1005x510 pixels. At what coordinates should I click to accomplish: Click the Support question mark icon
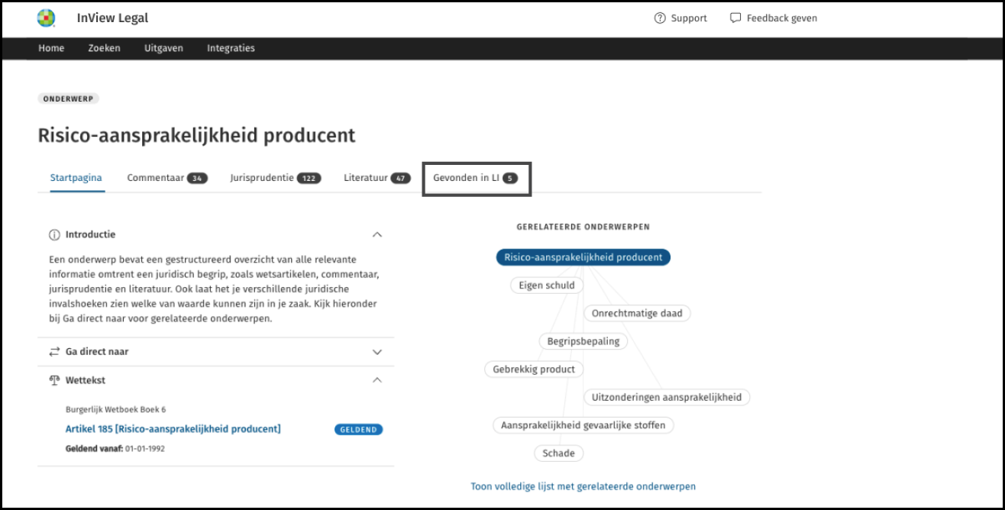(x=660, y=18)
